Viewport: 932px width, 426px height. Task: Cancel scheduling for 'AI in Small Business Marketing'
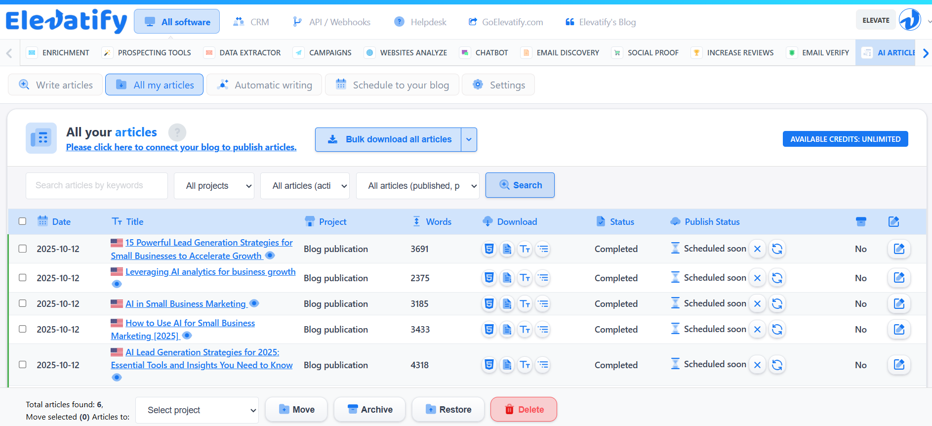[x=757, y=304]
